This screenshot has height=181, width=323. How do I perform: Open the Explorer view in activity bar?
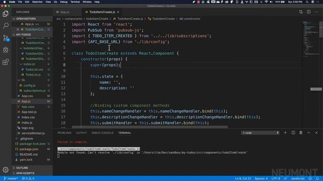6,14
